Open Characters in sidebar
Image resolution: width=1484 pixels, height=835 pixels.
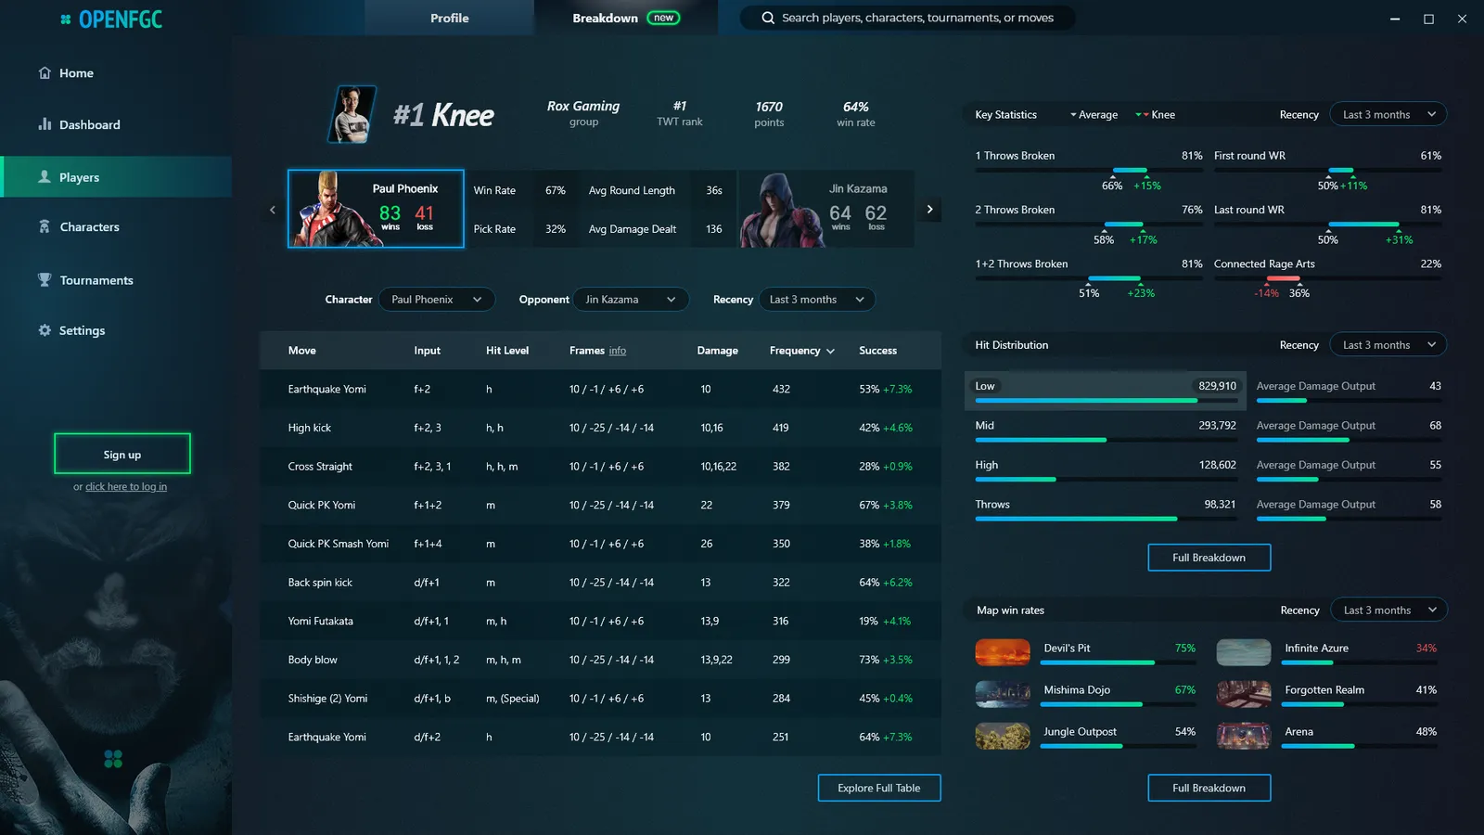pos(116,226)
